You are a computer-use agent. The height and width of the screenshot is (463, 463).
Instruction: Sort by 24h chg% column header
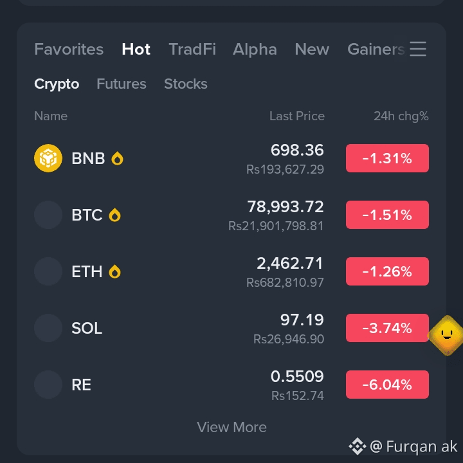point(401,116)
